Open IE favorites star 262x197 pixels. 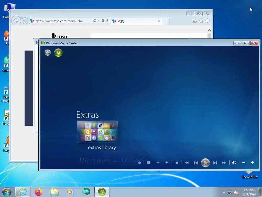point(201,21)
